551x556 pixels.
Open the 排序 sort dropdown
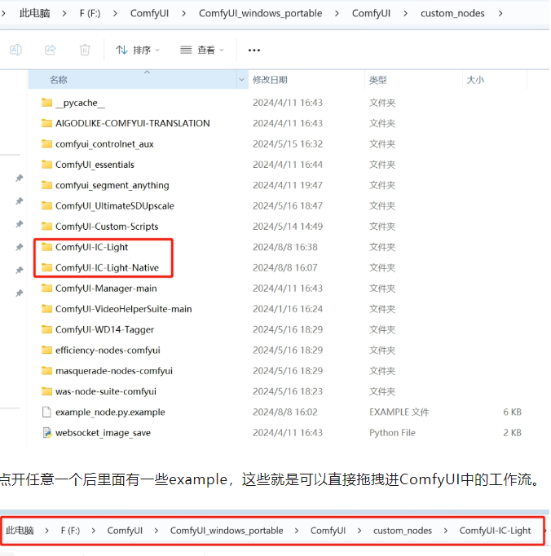138,50
